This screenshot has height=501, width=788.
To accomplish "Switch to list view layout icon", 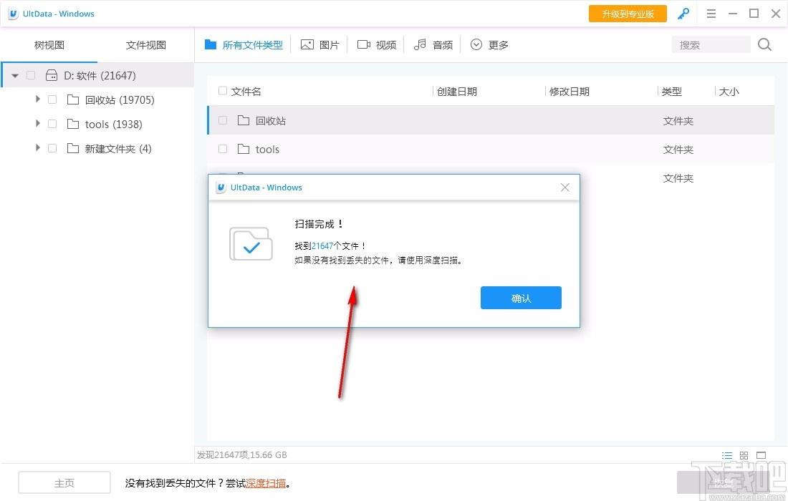I will coord(726,455).
